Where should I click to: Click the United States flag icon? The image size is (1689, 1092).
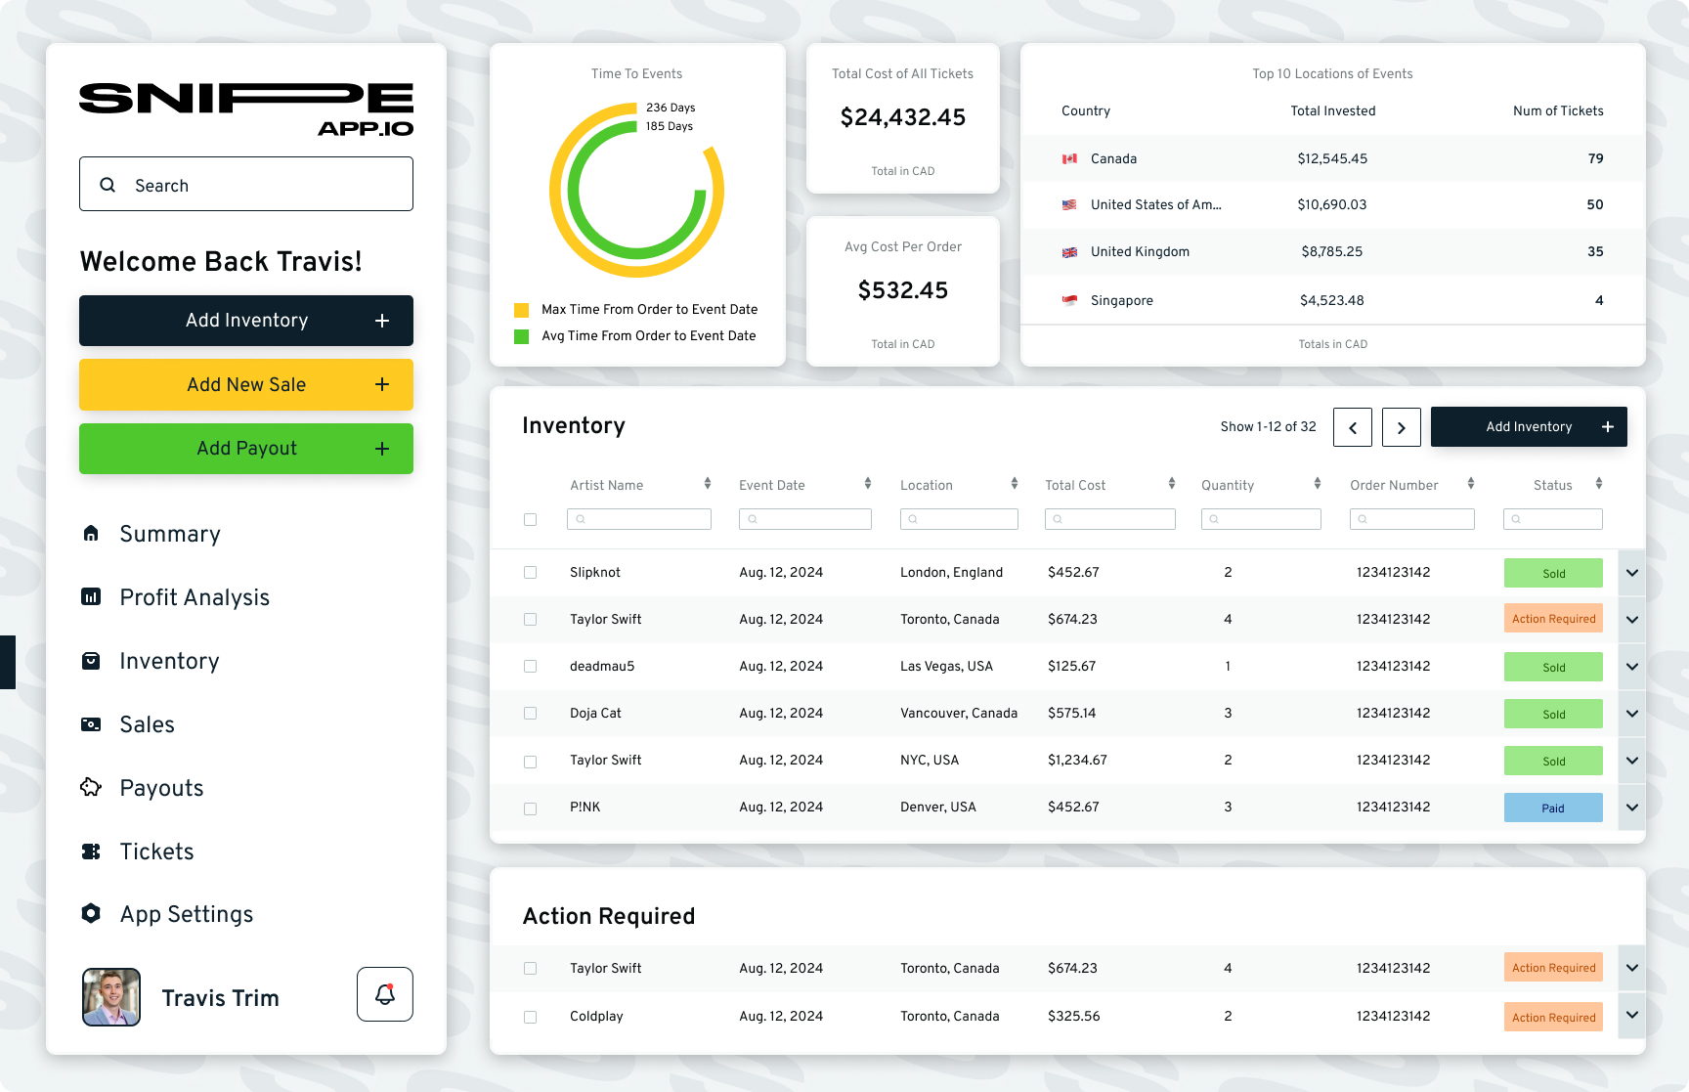pyautogui.click(x=1069, y=204)
